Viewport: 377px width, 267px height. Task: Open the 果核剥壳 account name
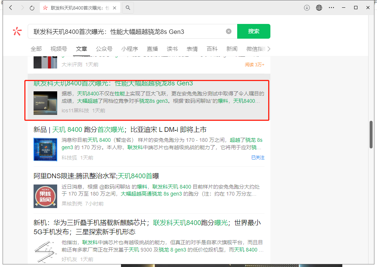pos(72,204)
